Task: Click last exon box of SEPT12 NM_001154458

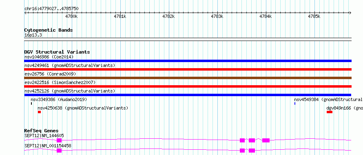Action: click(252, 151)
